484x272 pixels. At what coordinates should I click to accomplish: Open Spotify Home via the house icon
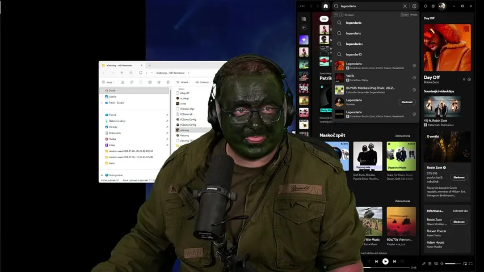325,6
